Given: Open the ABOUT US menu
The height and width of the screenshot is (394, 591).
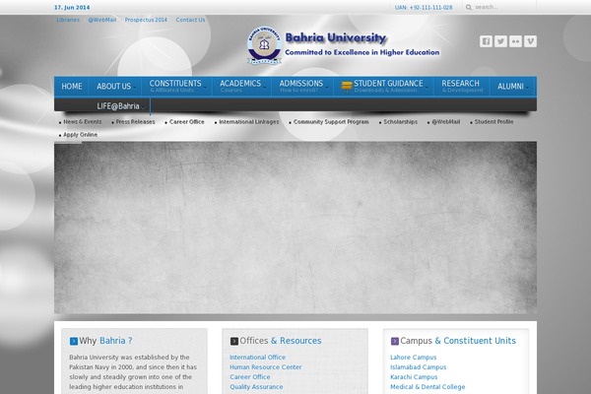Looking at the screenshot, I should (x=115, y=87).
